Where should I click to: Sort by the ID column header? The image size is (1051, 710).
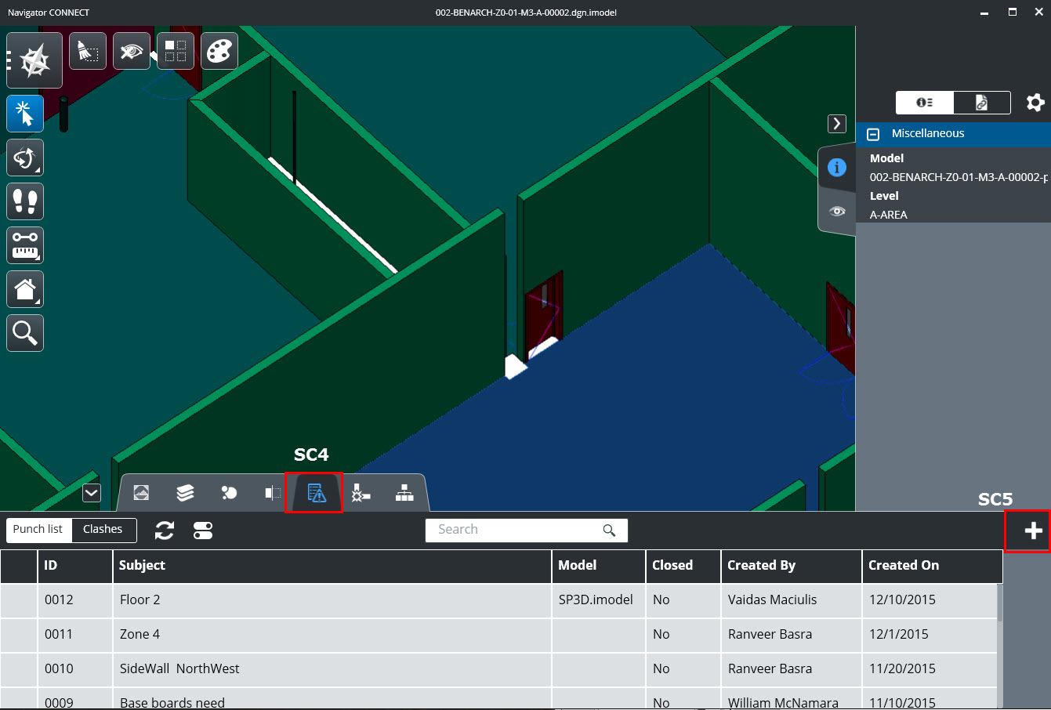75,566
